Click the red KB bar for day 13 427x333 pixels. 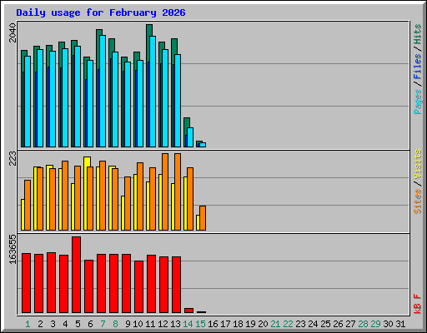click(x=177, y=285)
